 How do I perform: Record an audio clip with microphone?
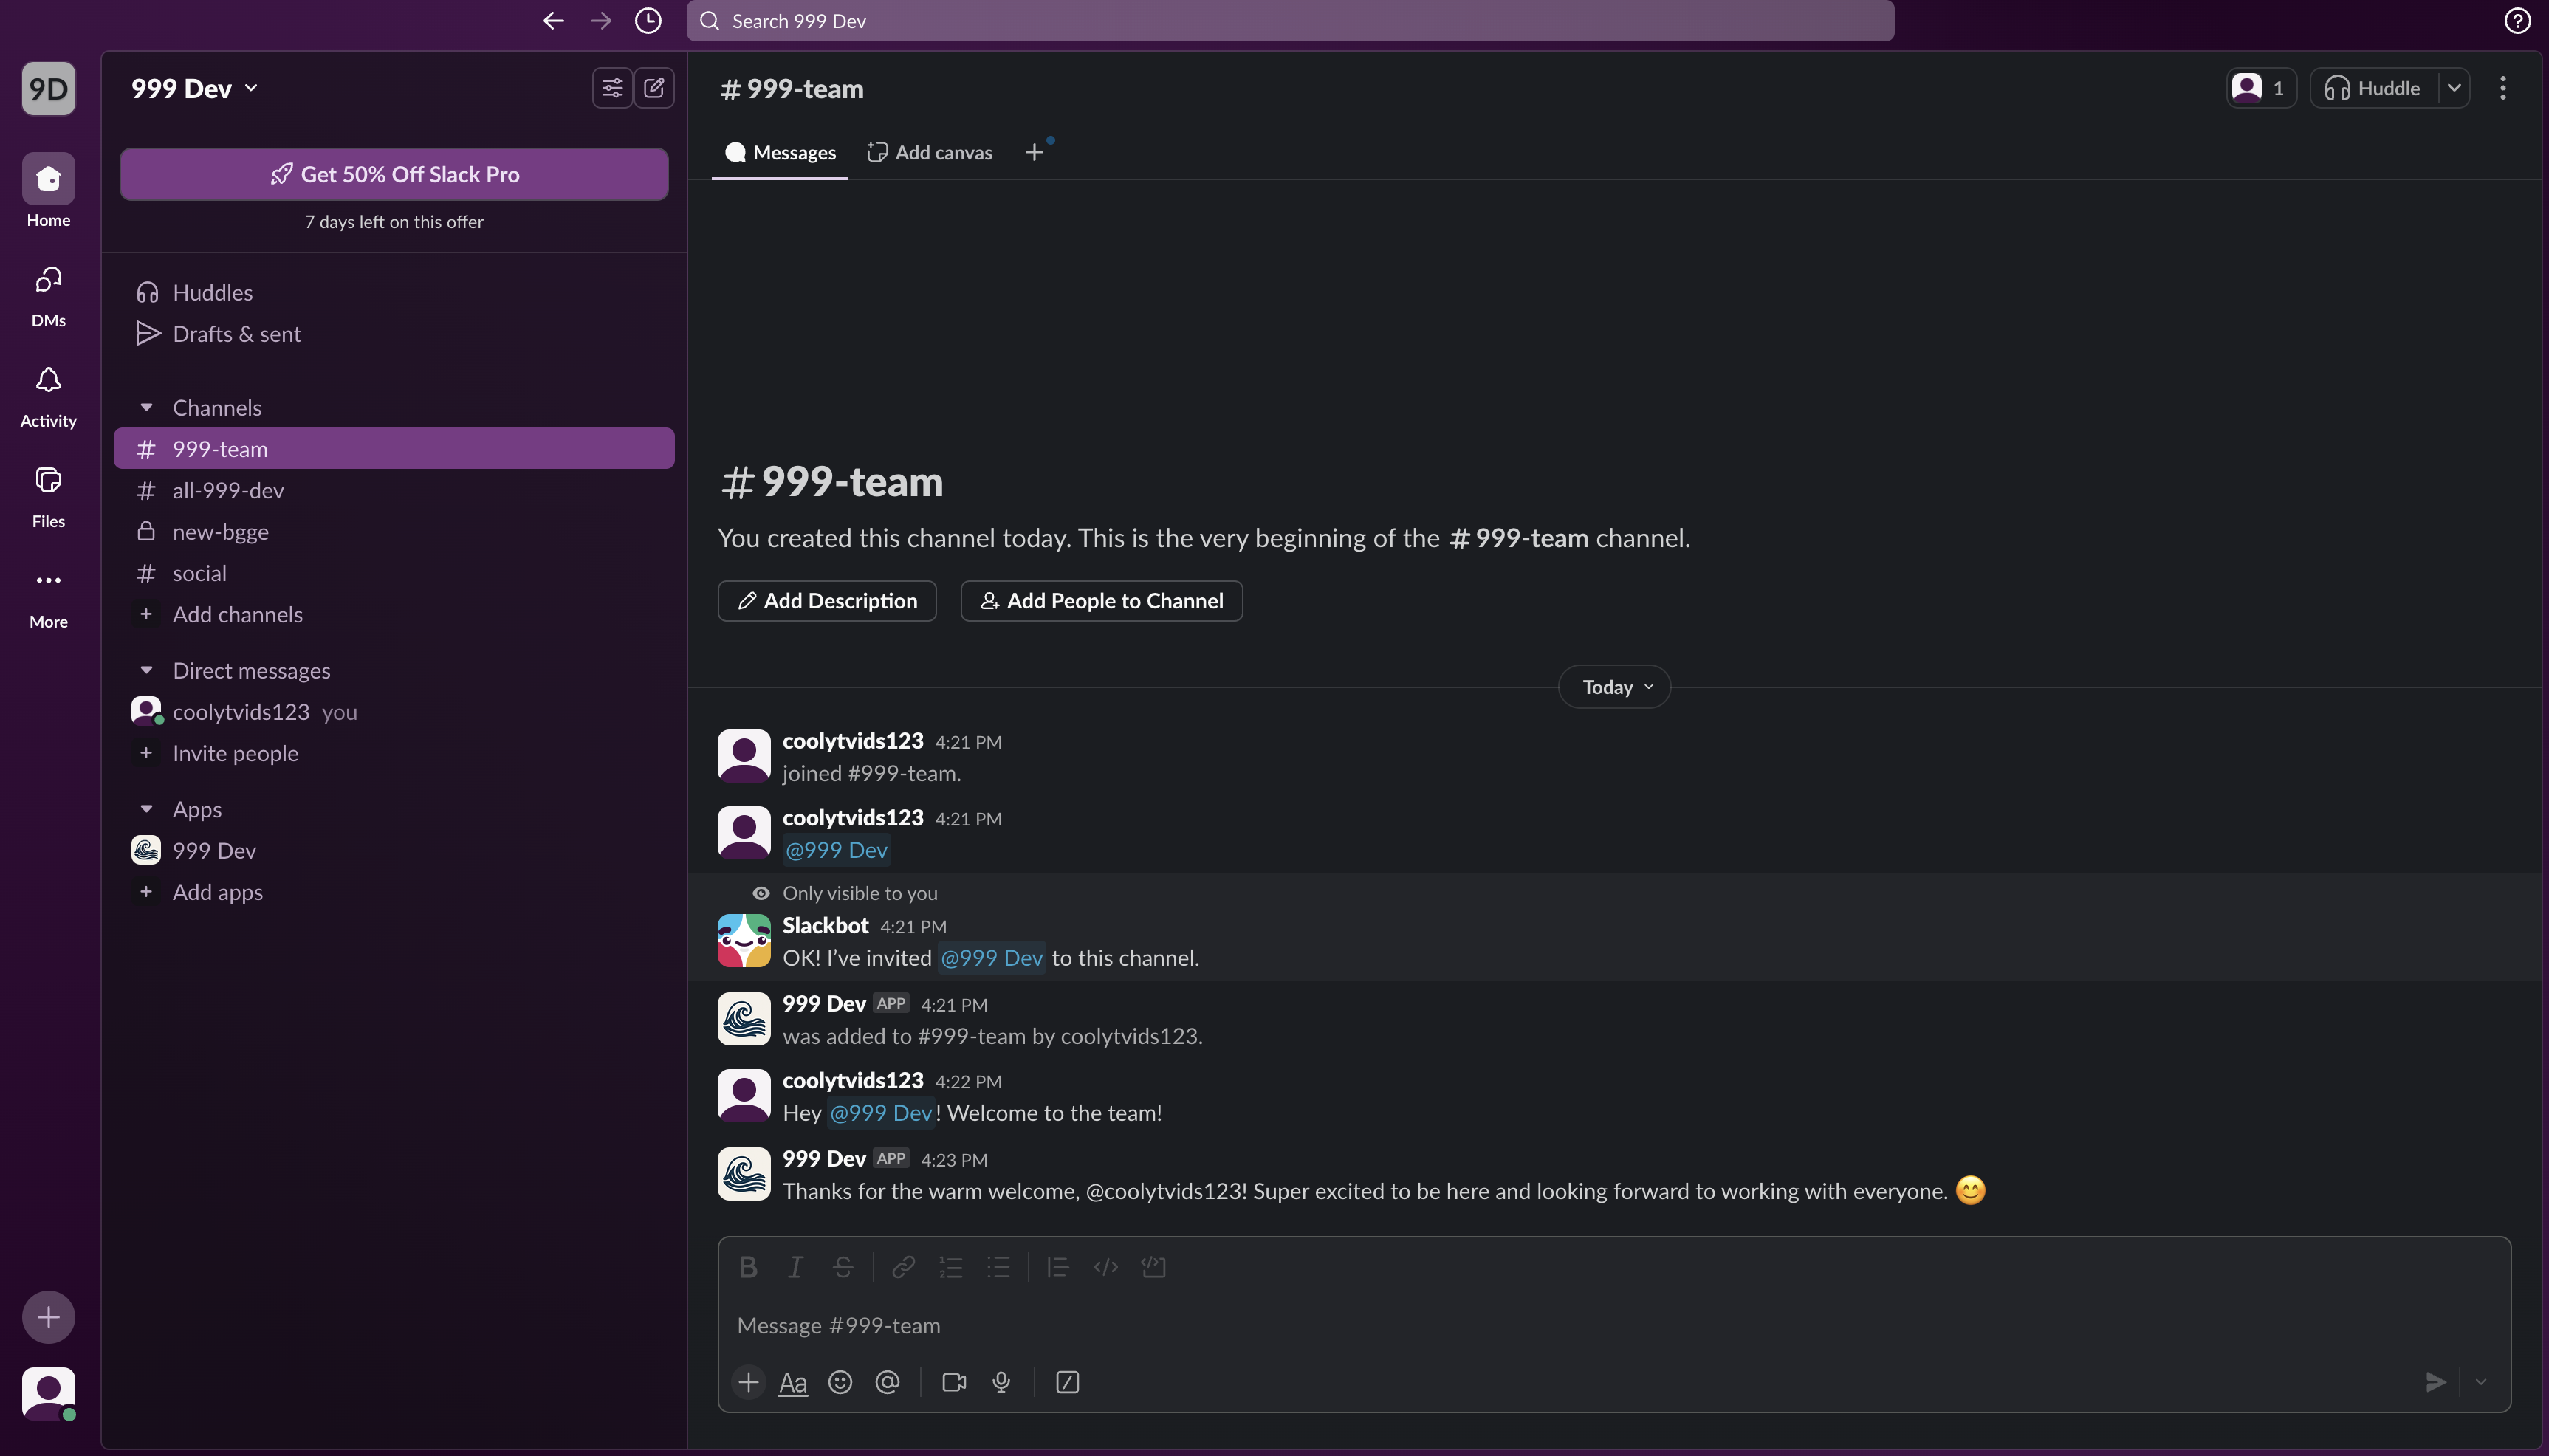pyautogui.click(x=1001, y=1382)
